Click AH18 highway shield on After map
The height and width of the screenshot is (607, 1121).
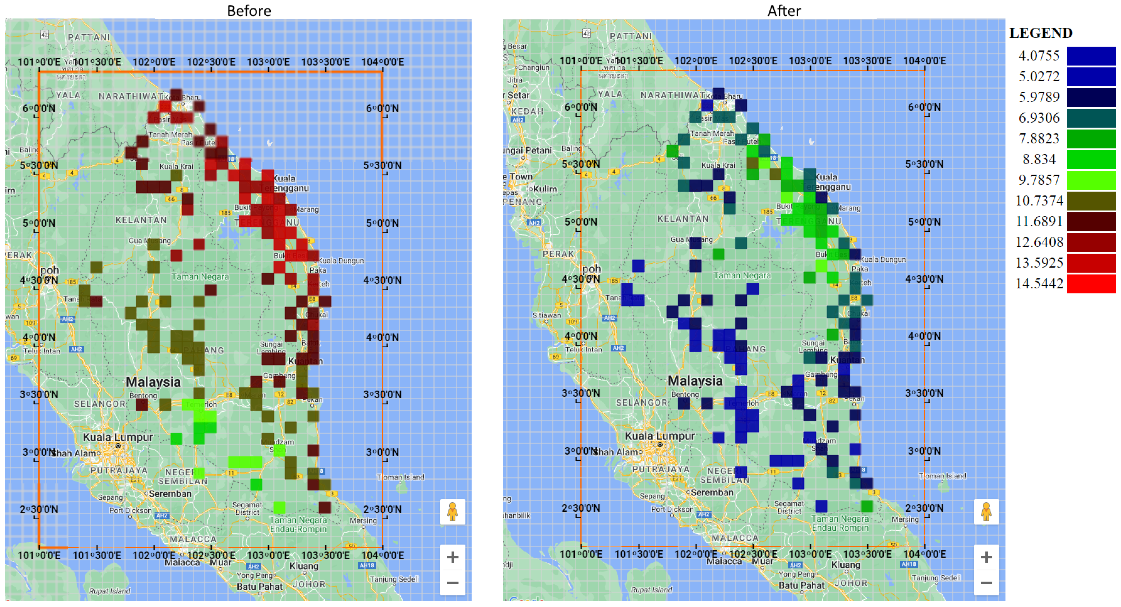(x=909, y=564)
